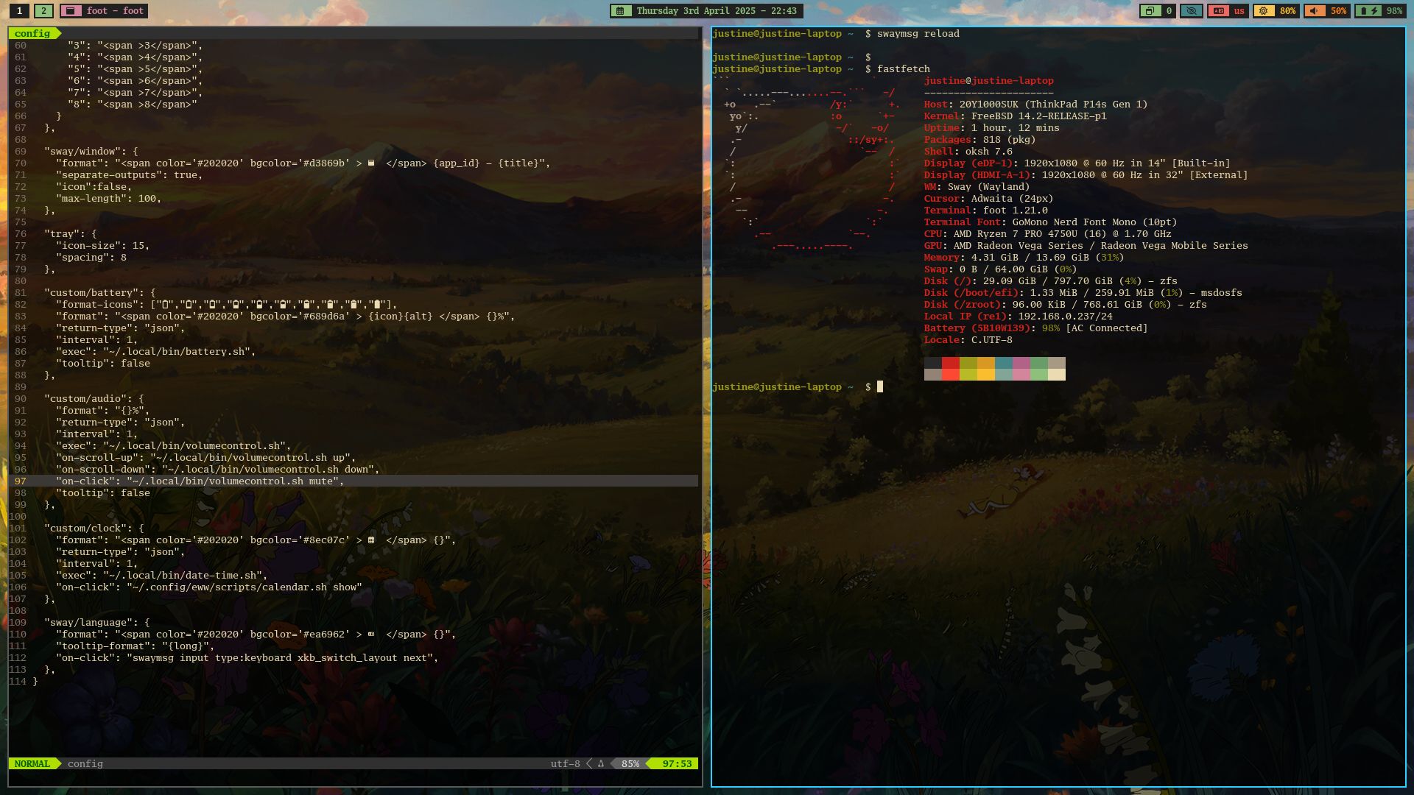Click the teal block in top palette row
The height and width of the screenshot is (795, 1414).
point(1004,363)
